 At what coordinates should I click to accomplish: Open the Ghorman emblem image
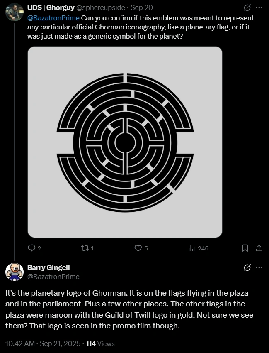coord(125,142)
